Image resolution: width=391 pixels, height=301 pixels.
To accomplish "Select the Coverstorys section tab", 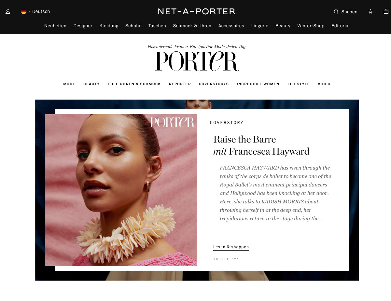I will coord(214,84).
